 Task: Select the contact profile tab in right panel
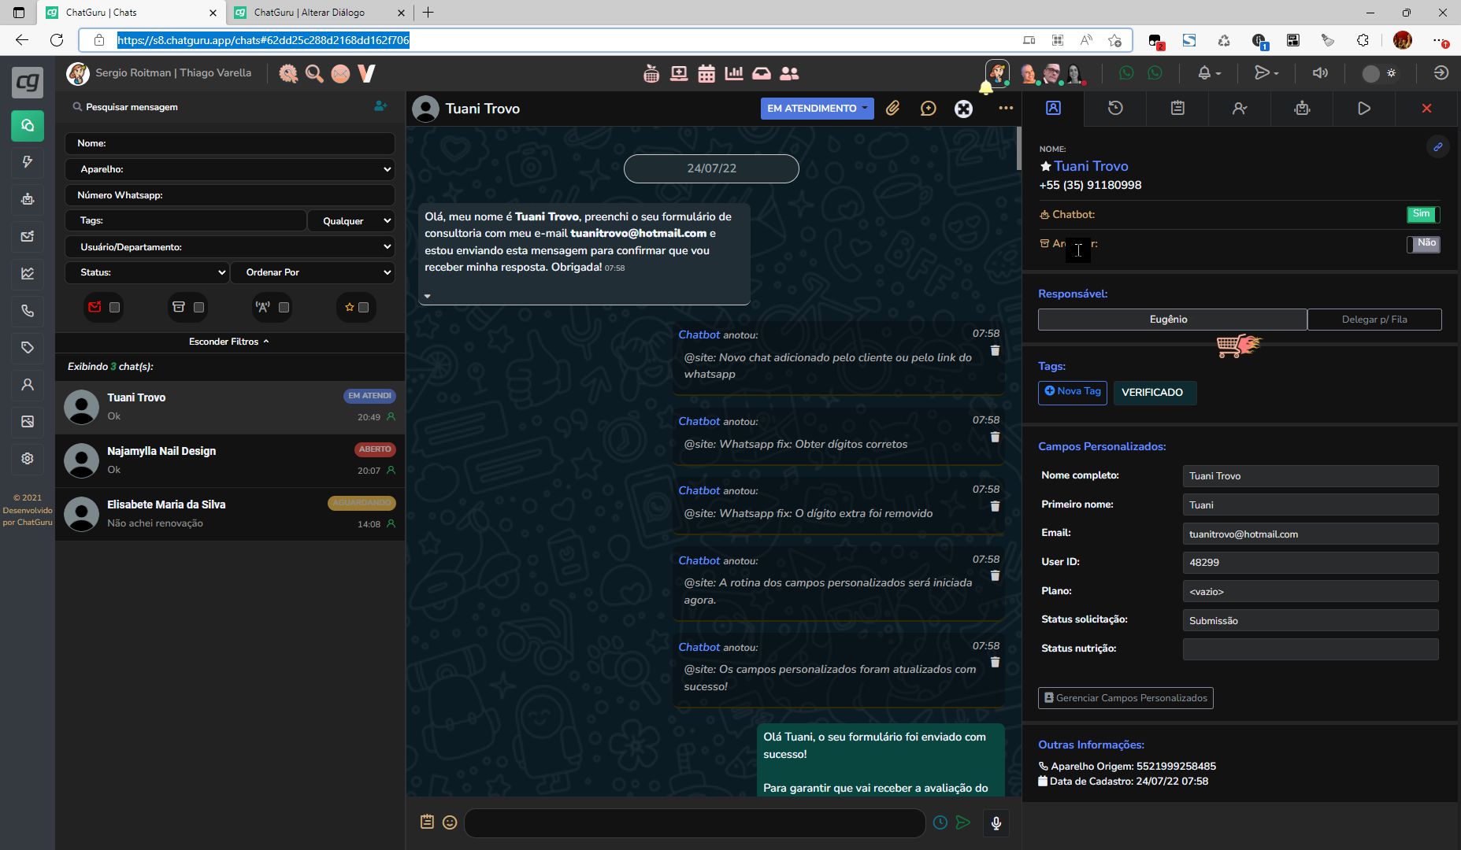(x=1053, y=108)
